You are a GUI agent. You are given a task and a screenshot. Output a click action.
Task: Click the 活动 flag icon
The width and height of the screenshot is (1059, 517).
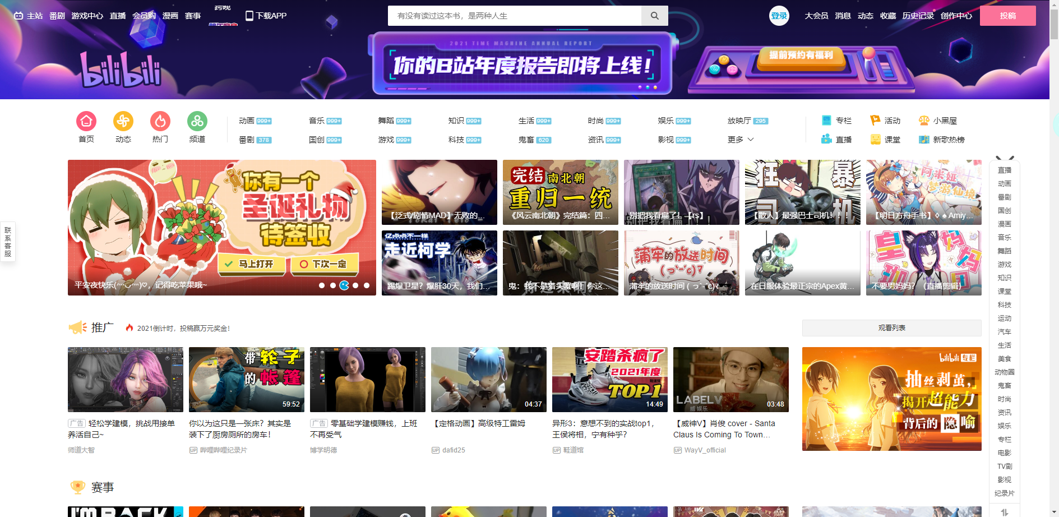(x=875, y=120)
